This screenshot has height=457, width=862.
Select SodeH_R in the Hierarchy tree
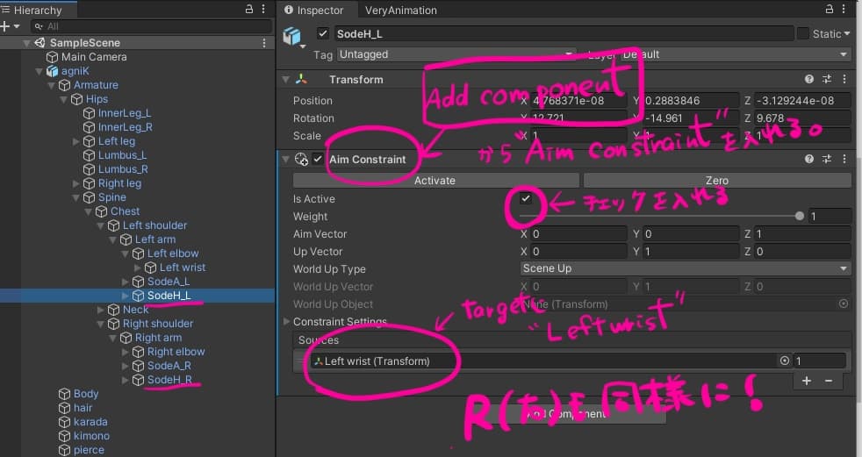pos(169,380)
